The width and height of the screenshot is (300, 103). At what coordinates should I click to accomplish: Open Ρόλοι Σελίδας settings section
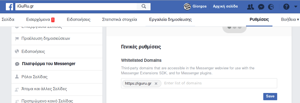[57, 77]
